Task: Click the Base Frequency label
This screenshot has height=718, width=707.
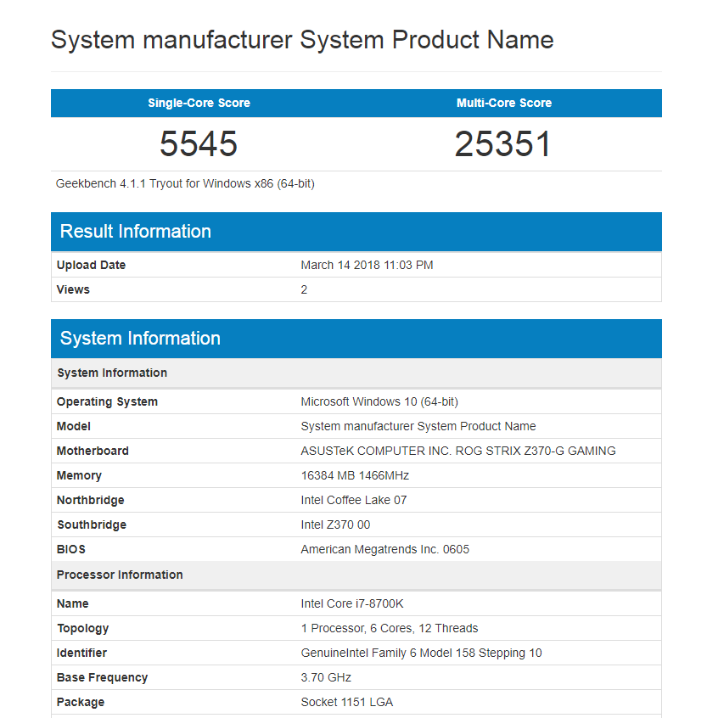Action: pyautogui.click(x=102, y=678)
